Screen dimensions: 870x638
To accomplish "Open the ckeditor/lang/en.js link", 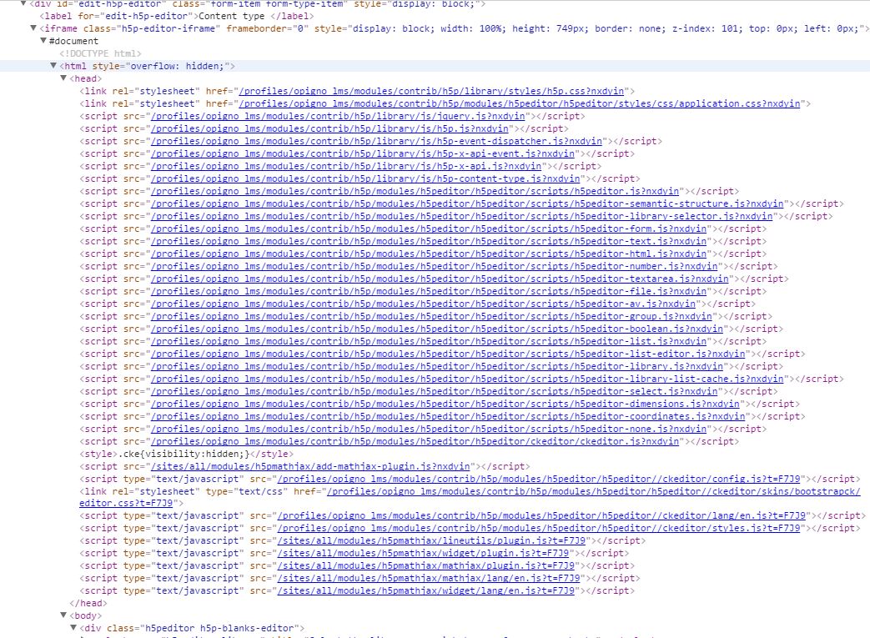I will pyautogui.click(x=541, y=515).
